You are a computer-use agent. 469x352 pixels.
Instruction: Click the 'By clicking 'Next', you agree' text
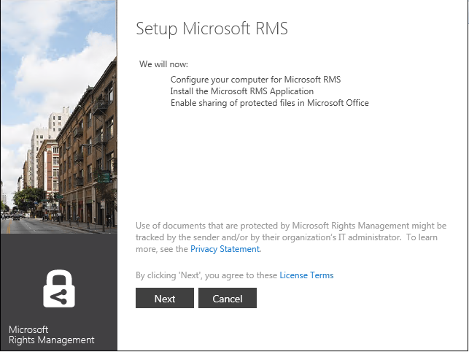coord(206,275)
